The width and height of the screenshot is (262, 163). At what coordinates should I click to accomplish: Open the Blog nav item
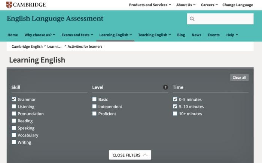181,35
